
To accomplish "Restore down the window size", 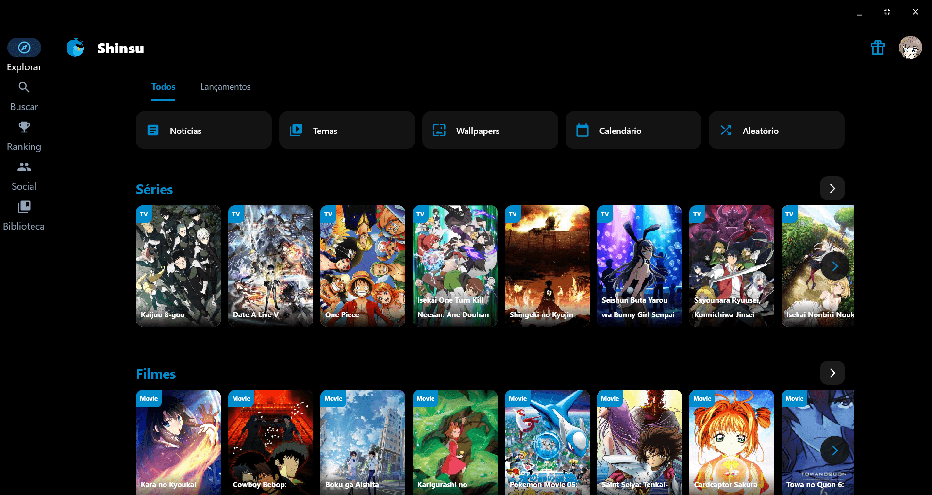I will (x=887, y=12).
